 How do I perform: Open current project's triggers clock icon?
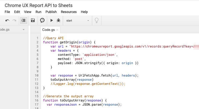(42, 20)
